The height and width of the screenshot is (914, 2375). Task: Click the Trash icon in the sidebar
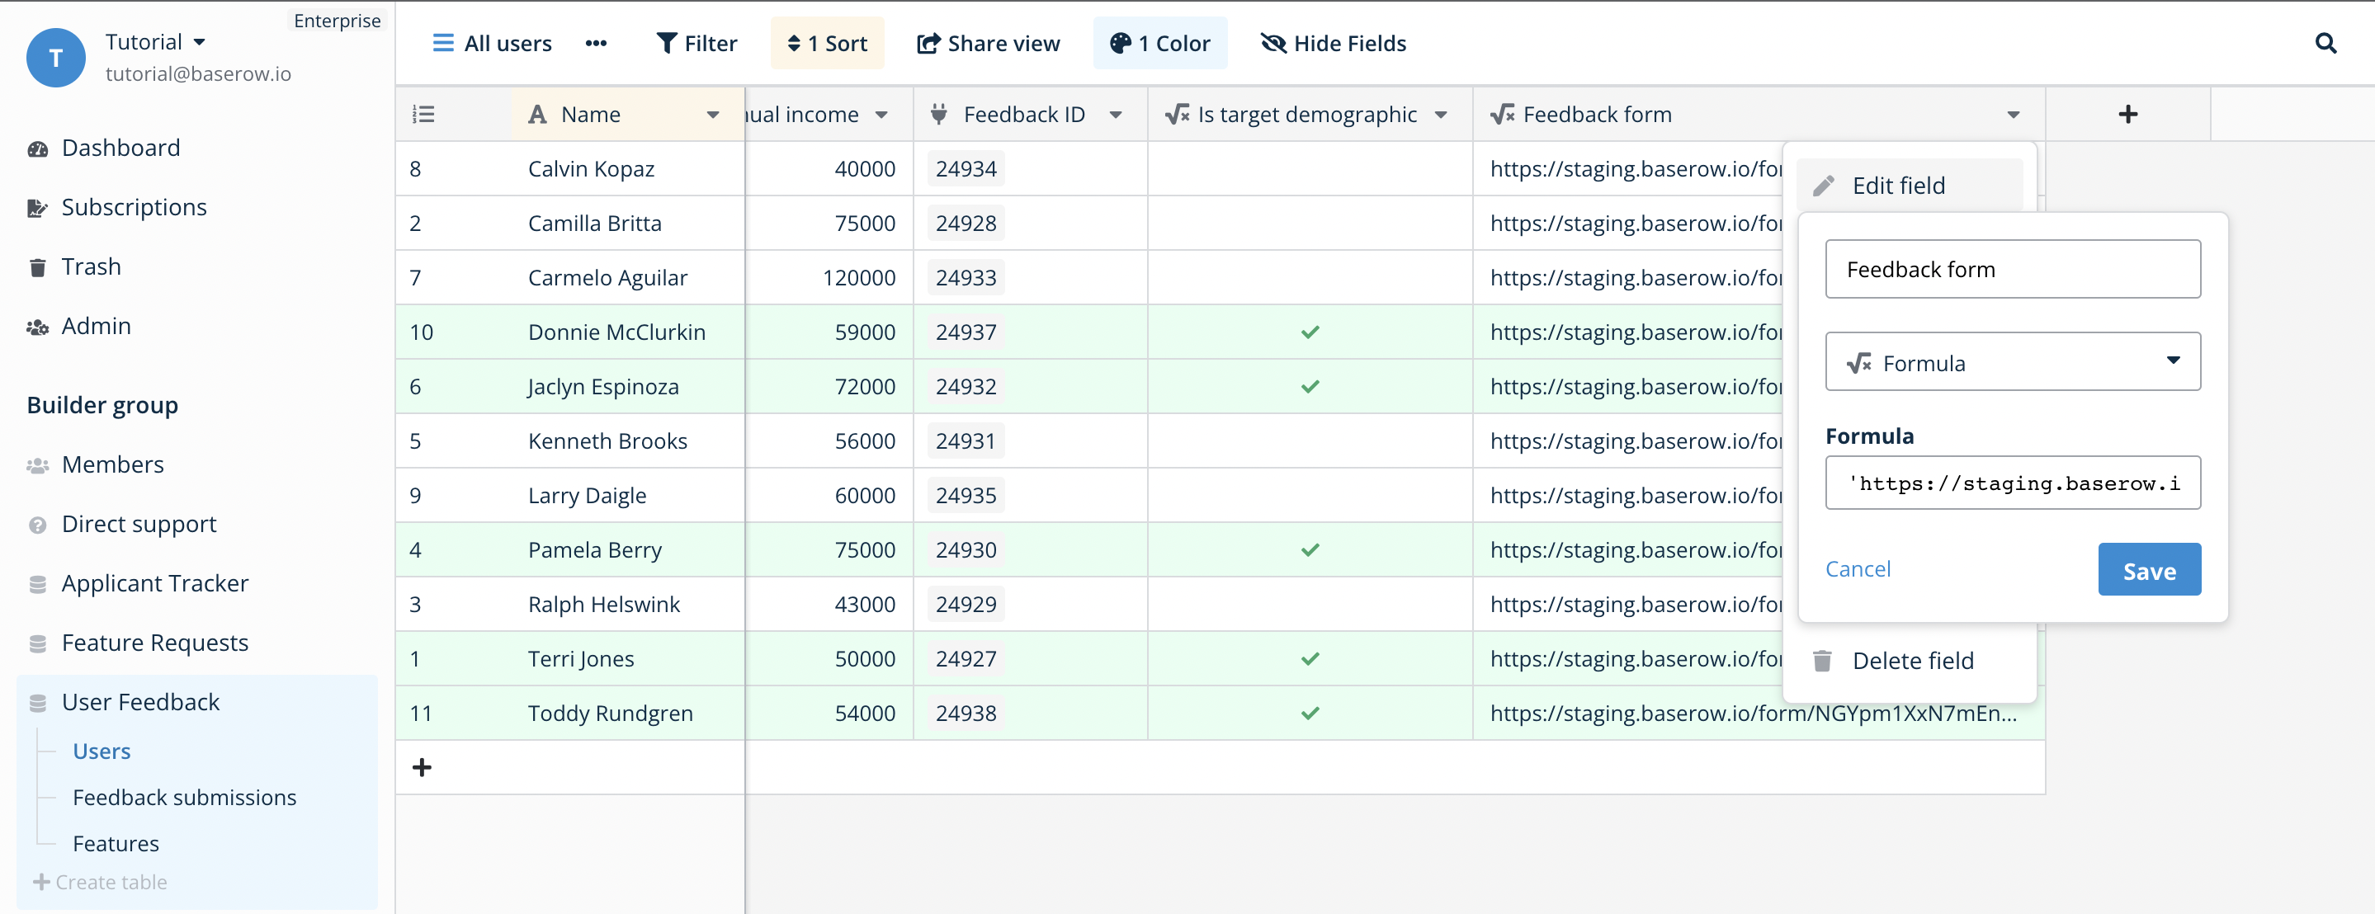[x=37, y=266]
